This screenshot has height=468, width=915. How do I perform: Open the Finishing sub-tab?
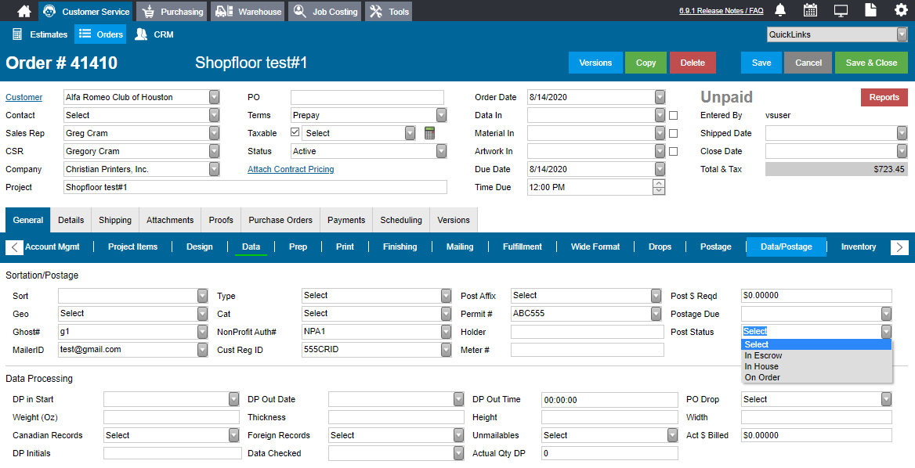point(400,247)
